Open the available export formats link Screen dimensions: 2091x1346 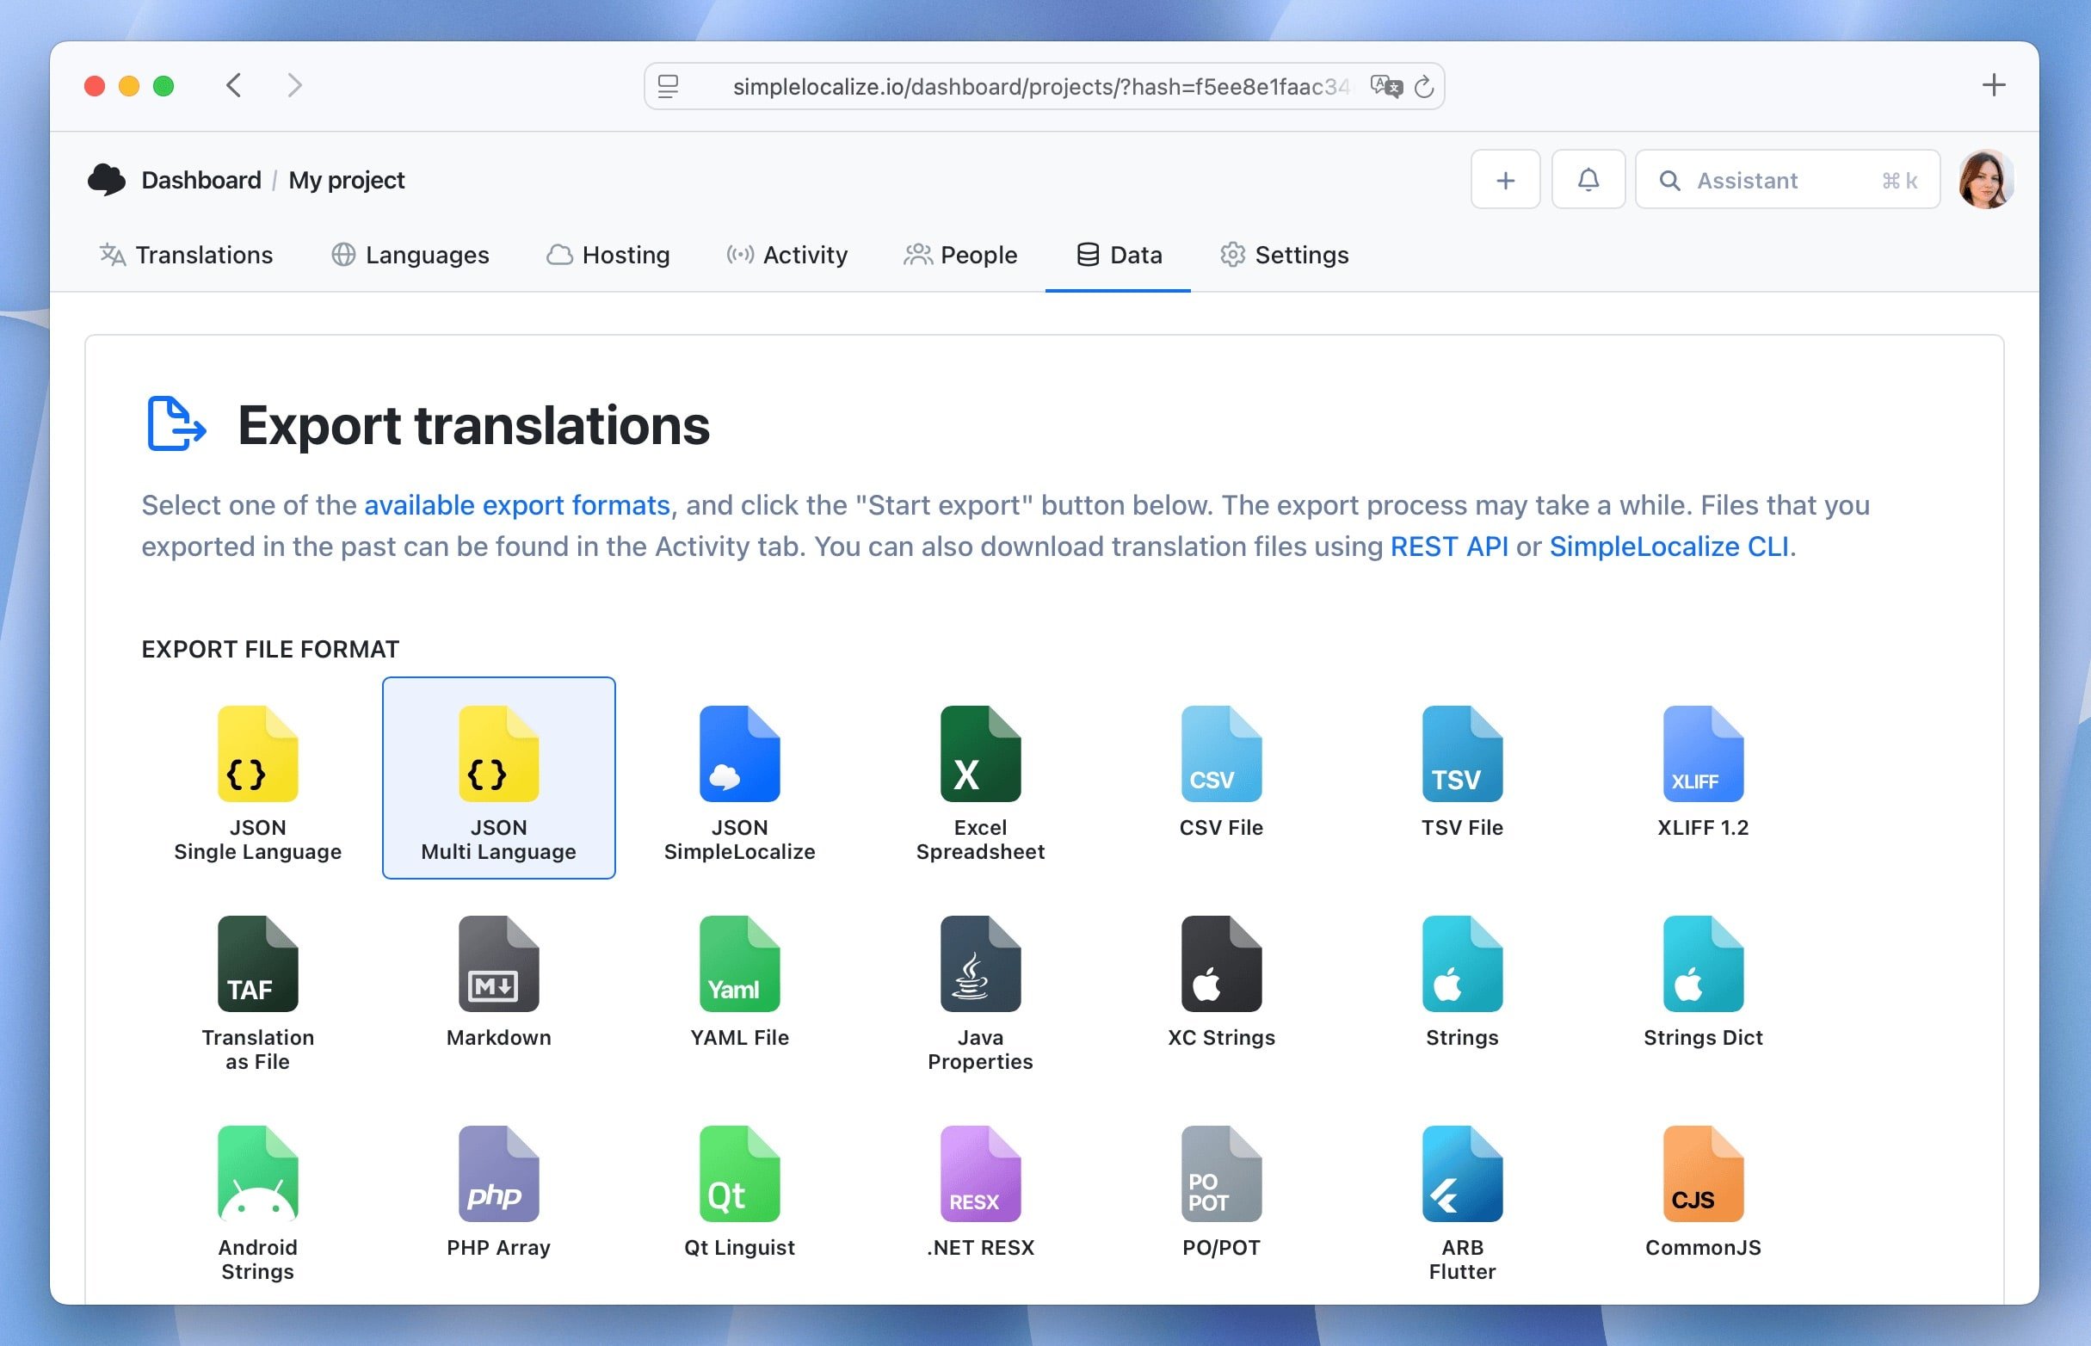point(515,505)
